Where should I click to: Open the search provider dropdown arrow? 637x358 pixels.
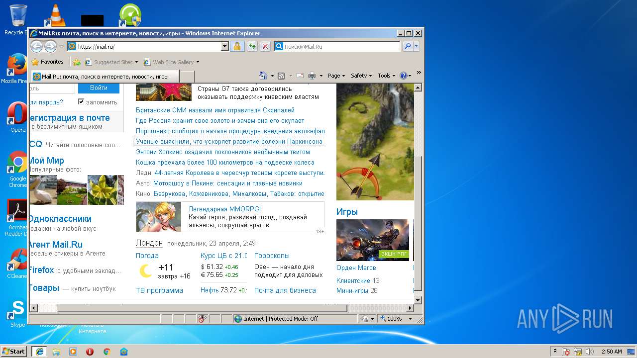pos(417,46)
